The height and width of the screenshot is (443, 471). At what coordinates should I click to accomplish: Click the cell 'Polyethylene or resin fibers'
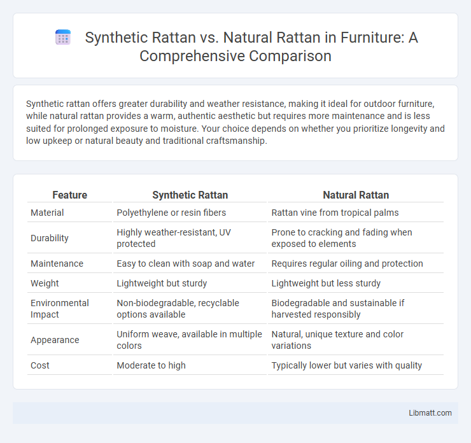coord(171,213)
